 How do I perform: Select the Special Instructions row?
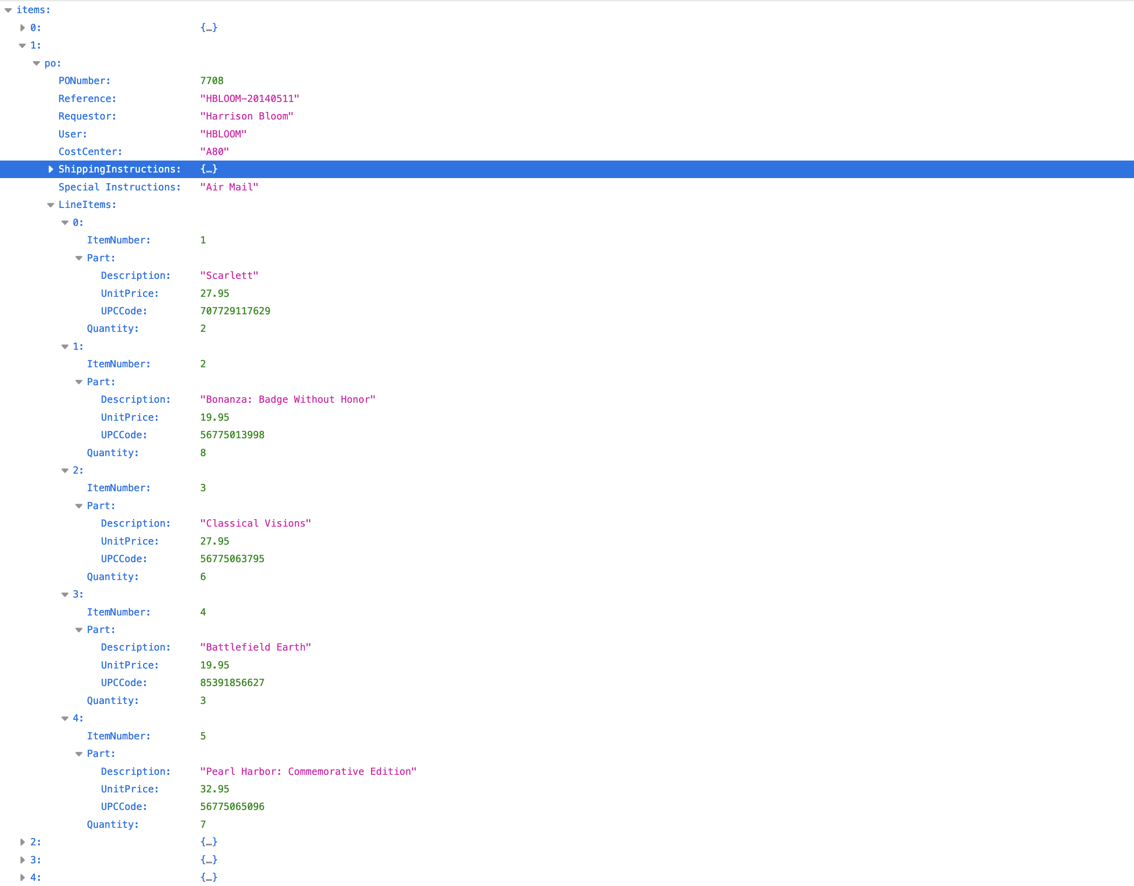[120, 187]
